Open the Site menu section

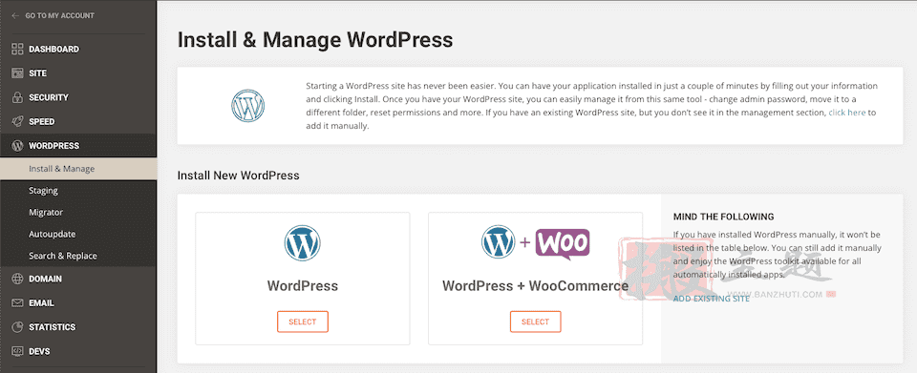(x=78, y=73)
